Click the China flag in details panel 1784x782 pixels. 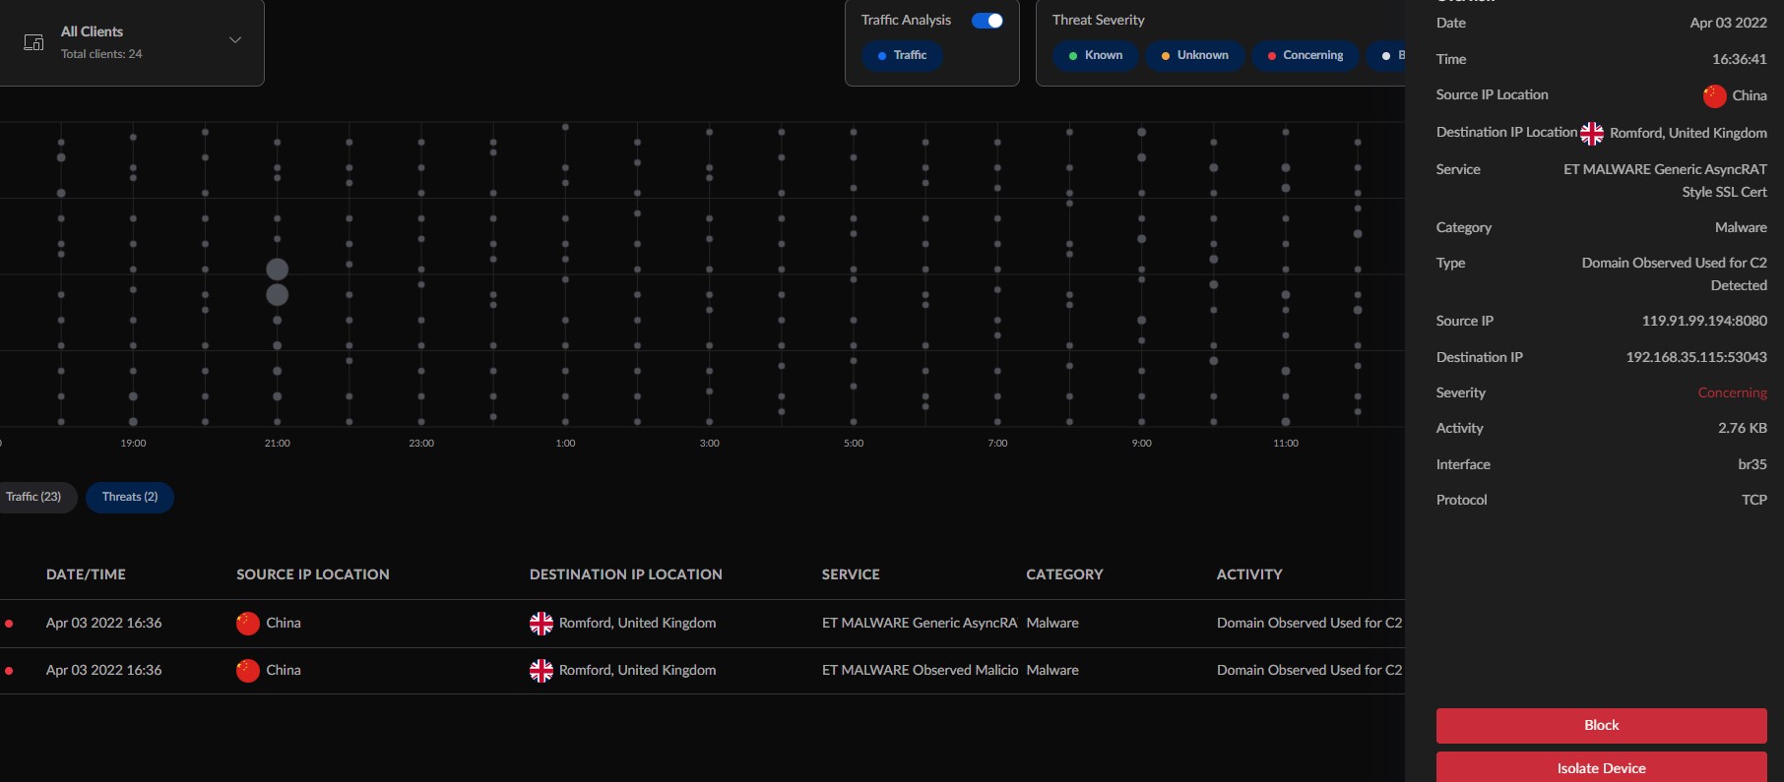[x=1714, y=96]
